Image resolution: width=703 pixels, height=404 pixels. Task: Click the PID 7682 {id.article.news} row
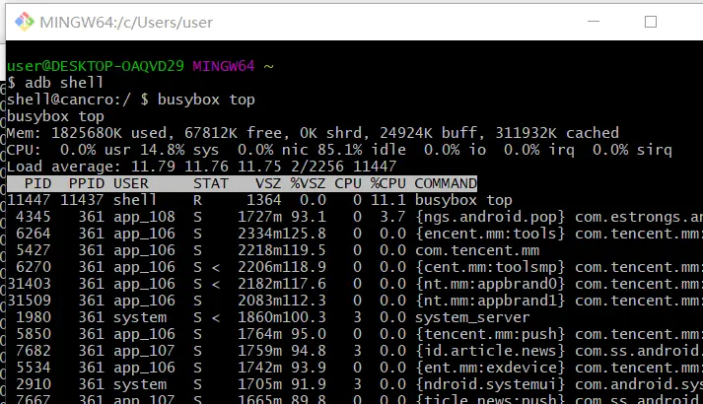(x=355, y=351)
